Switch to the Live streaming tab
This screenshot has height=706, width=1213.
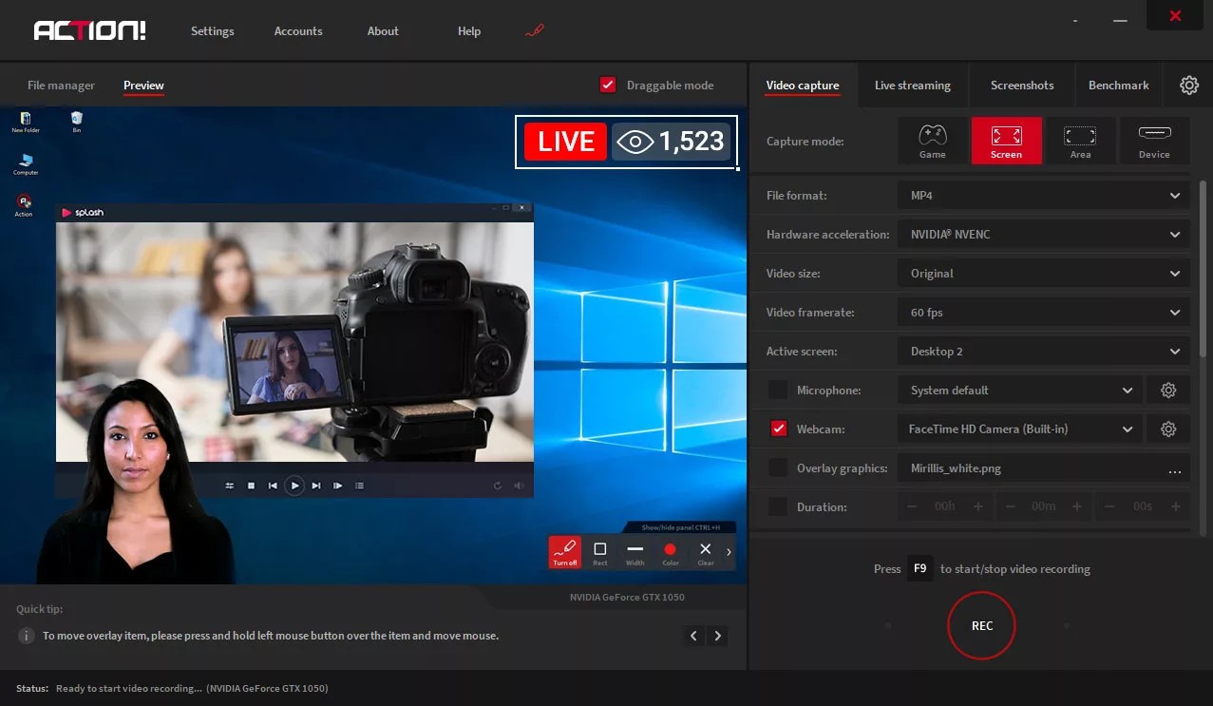click(913, 86)
